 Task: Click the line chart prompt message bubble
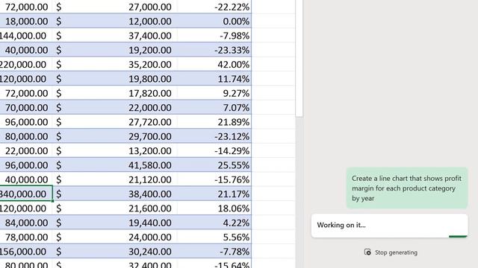click(407, 188)
